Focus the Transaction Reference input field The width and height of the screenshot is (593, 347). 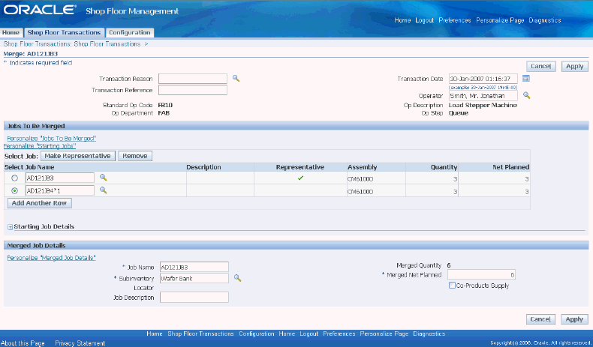193,90
